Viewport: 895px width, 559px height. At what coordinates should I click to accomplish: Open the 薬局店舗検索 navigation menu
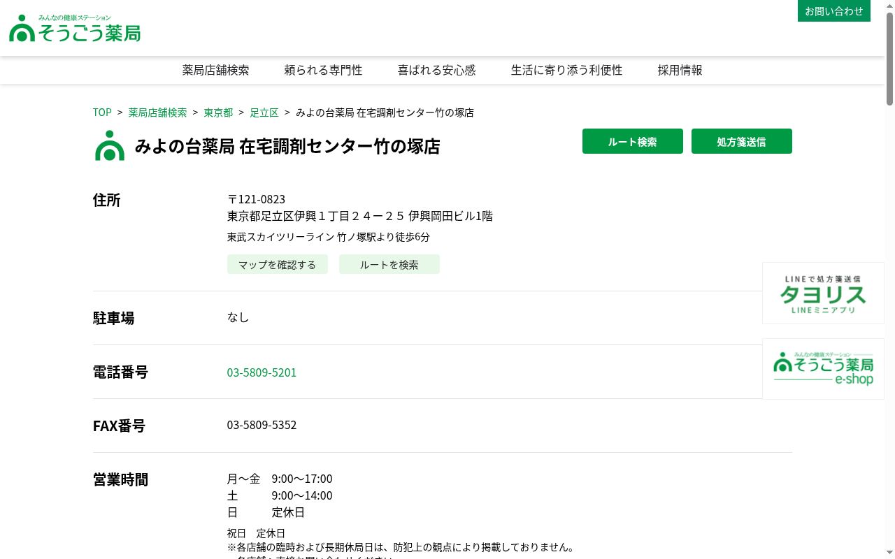click(x=216, y=70)
